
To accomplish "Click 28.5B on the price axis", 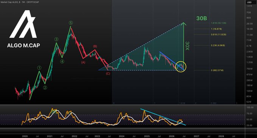I will [x=249, y=24].
